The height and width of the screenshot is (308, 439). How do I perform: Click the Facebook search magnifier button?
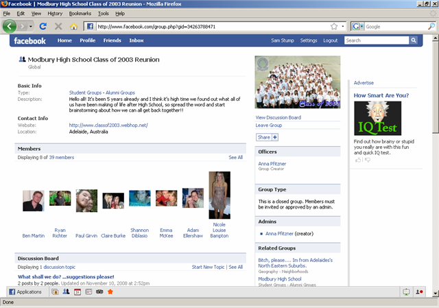point(414,40)
